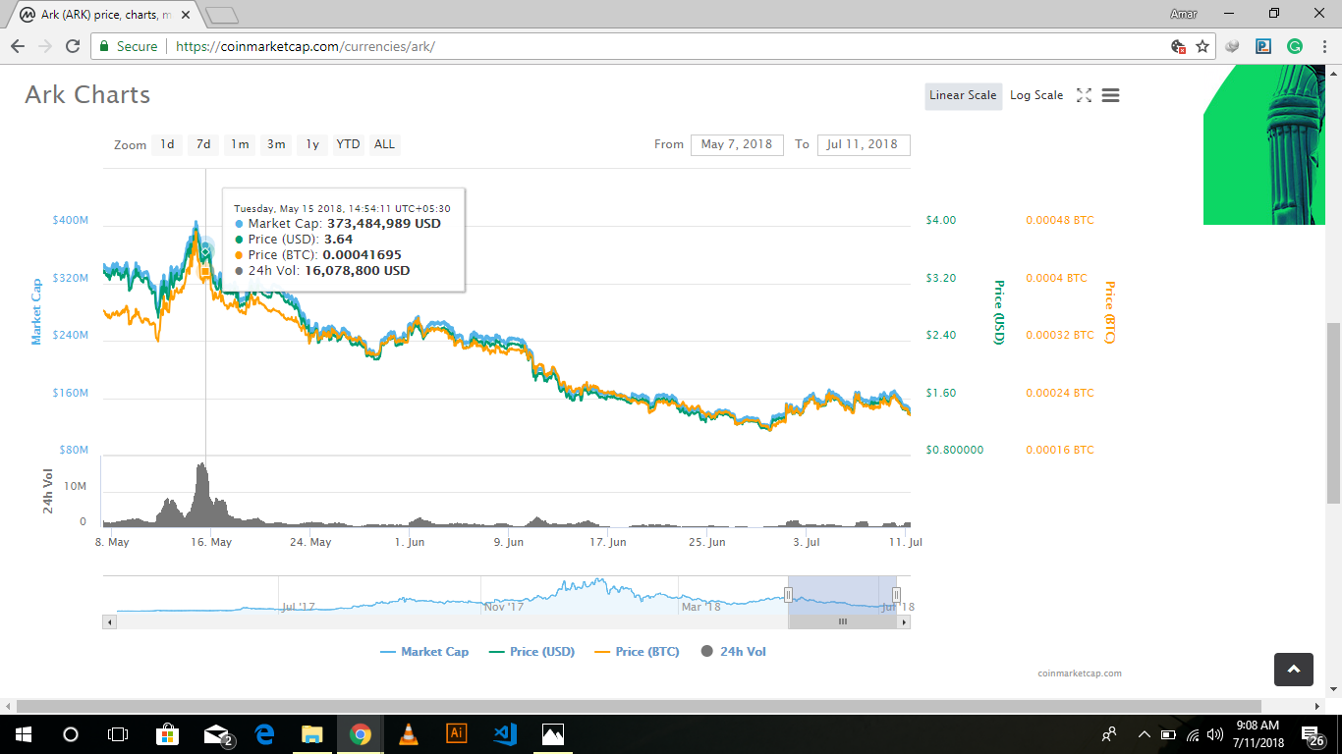Open the Mail app with 2 unread

coord(217,733)
